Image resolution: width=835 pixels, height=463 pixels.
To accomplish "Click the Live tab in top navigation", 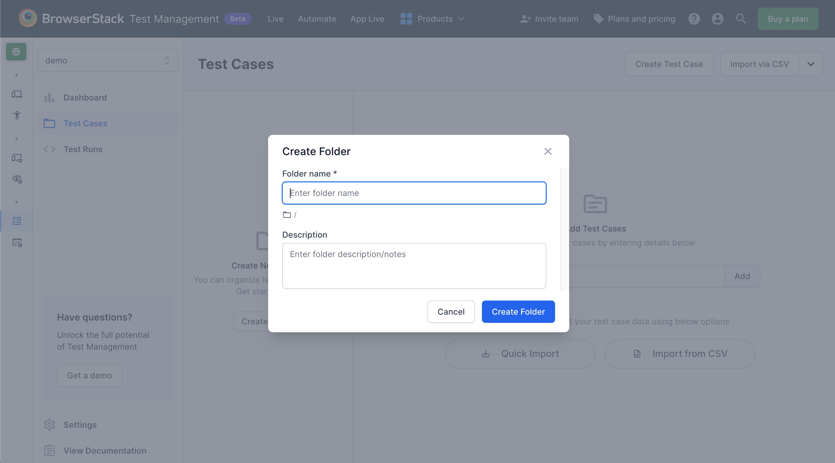I will click(275, 18).
